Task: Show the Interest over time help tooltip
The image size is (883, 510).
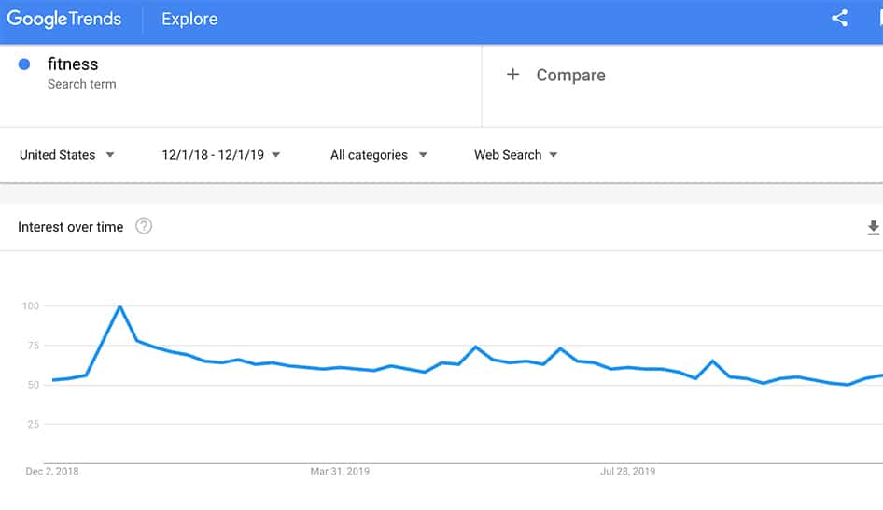Action: (144, 226)
